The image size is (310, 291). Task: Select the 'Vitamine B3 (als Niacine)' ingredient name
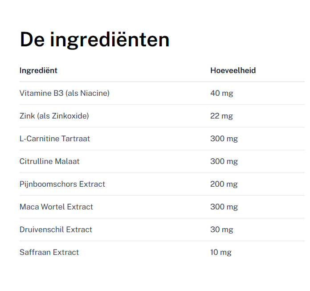point(65,93)
